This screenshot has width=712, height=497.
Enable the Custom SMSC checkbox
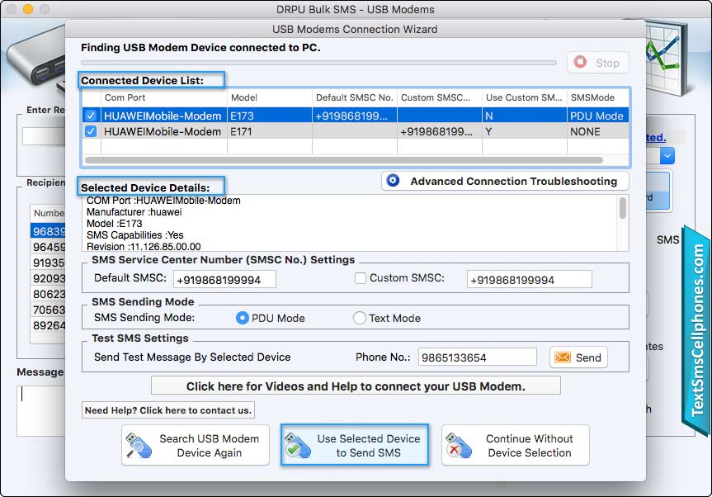pos(360,278)
